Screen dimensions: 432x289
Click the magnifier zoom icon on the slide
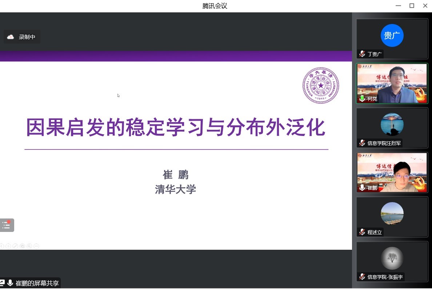29,246
